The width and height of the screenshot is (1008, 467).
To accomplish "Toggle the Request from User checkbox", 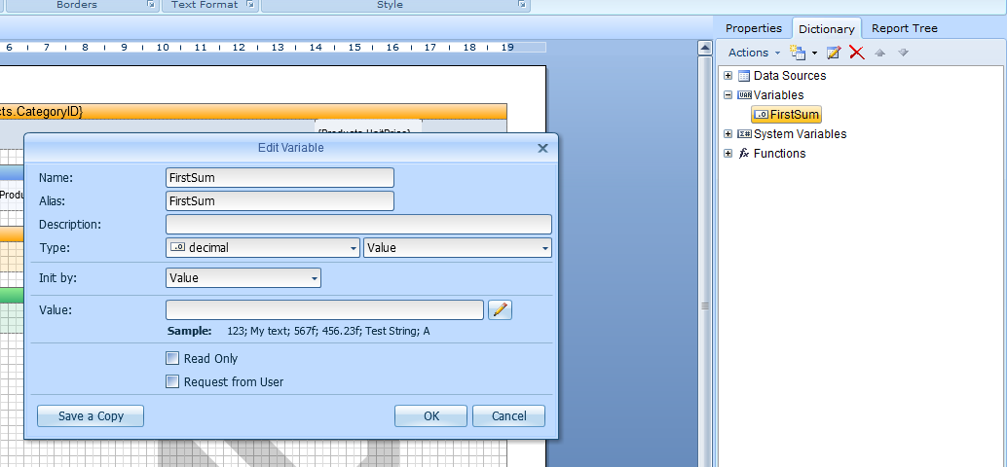I will pos(172,381).
